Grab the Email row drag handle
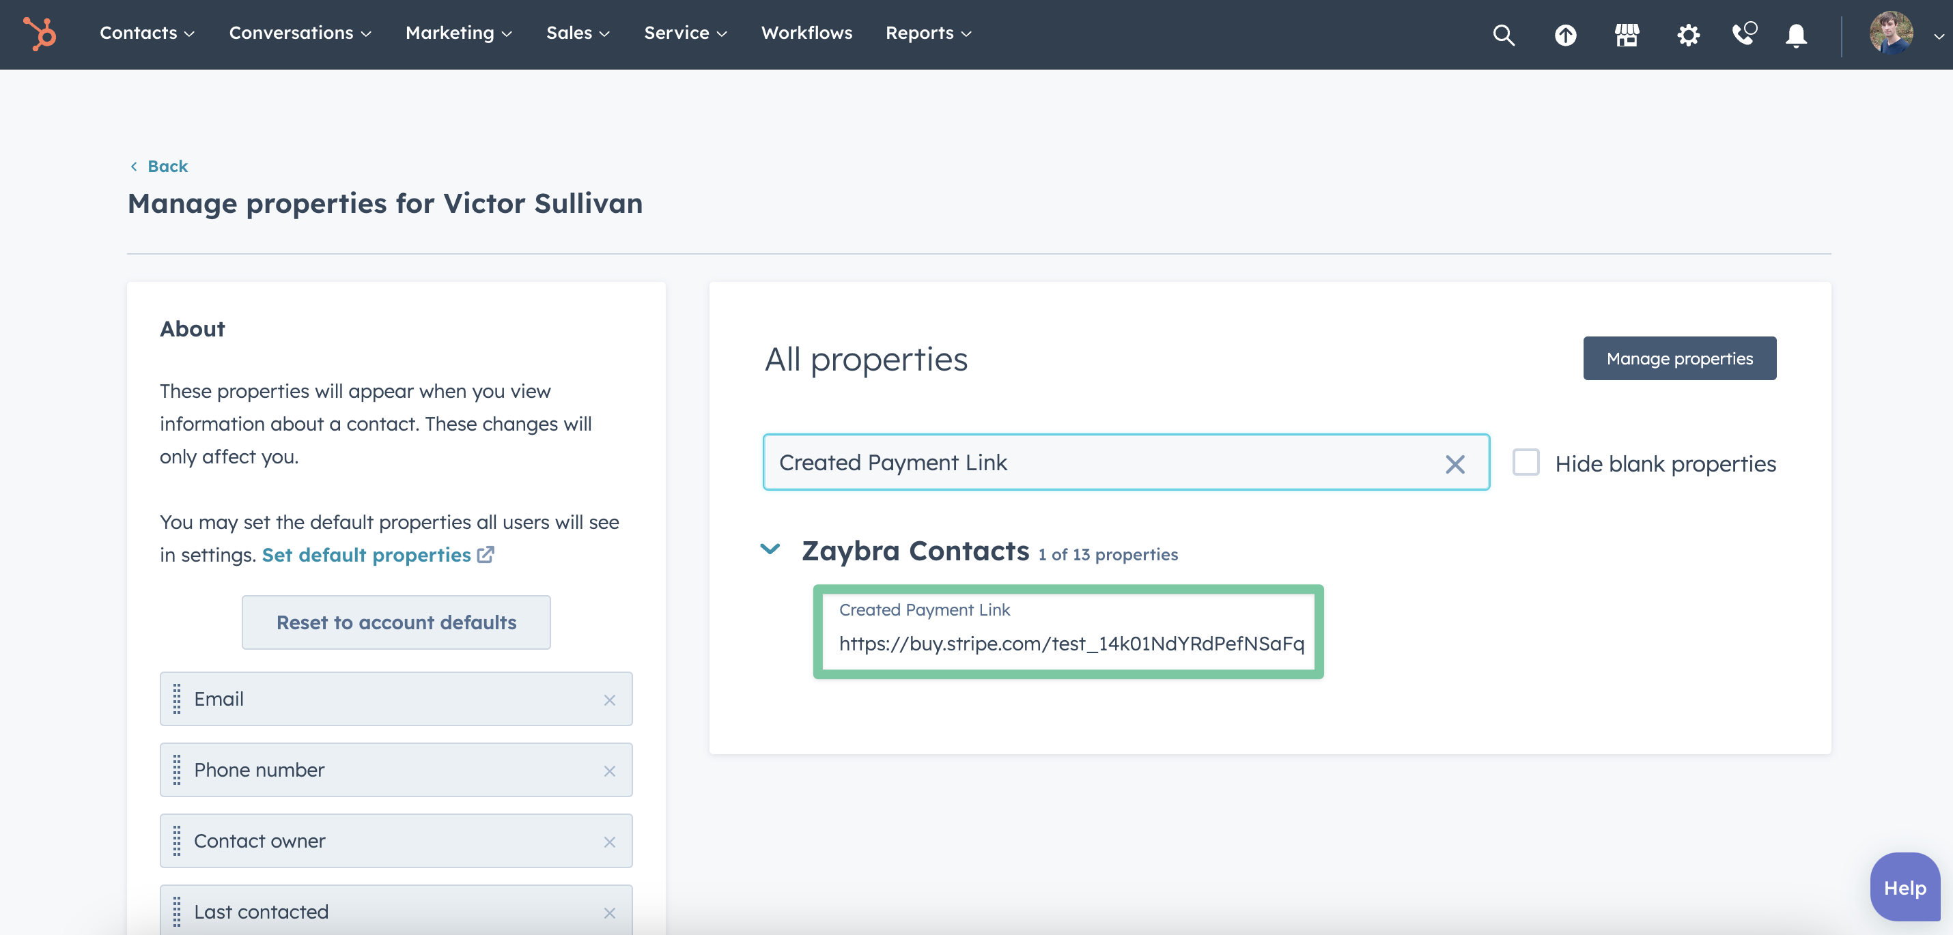 point(177,699)
